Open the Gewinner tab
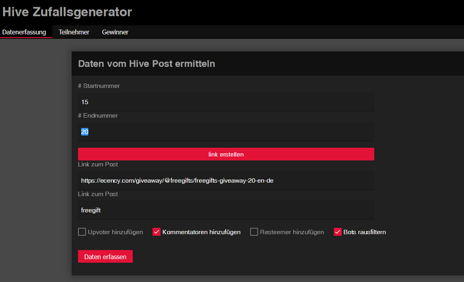This screenshot has height=282, width=464. (x=115, y=32)
